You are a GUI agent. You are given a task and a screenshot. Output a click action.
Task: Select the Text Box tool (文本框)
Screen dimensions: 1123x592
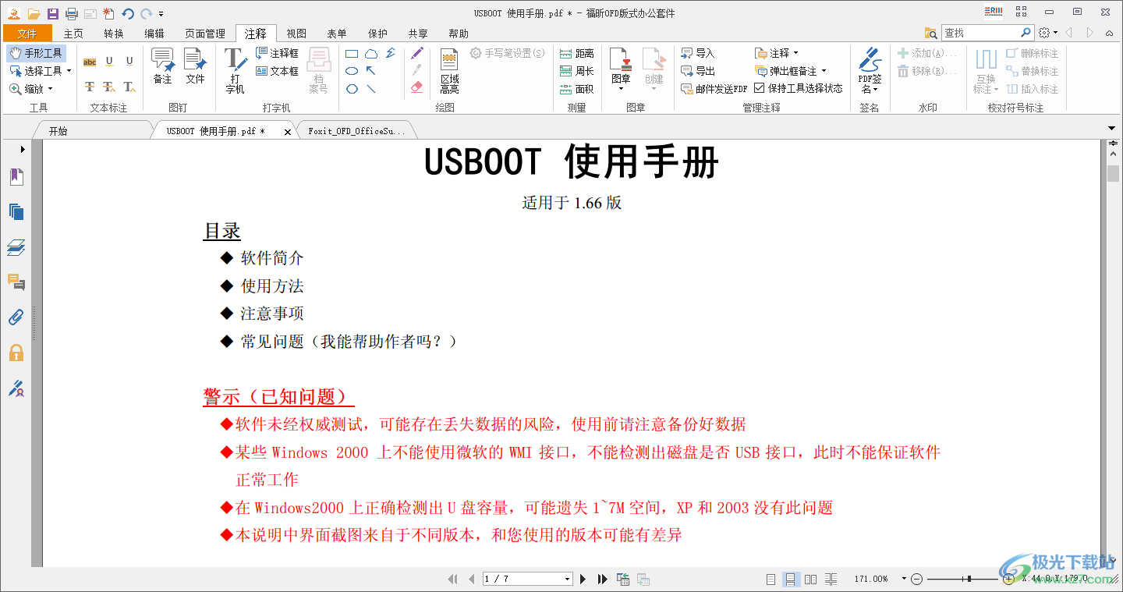click(x=277, y=71)
